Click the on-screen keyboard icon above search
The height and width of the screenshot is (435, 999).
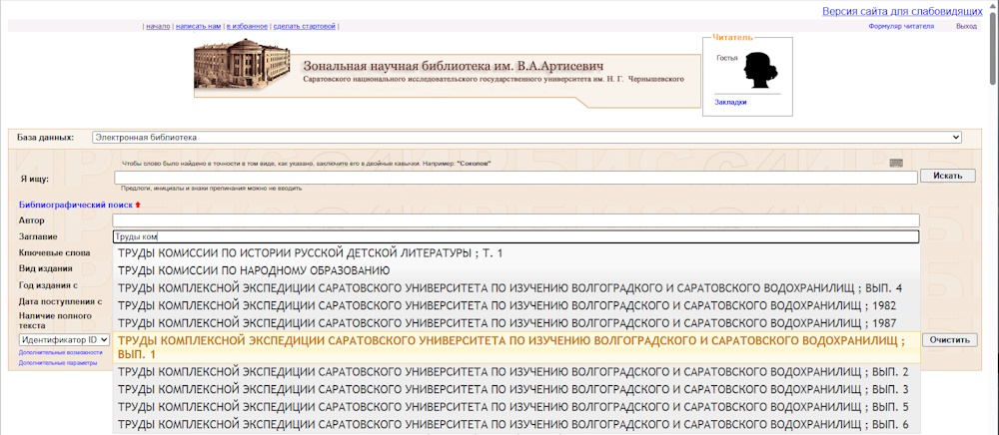(x=896, y=163)
